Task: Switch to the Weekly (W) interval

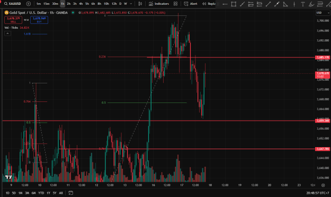Action: [126, 4]
